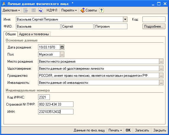This screenshot has height=135, width=169.
Task: Click the Имя field with full name
Action: pos(70,19)
